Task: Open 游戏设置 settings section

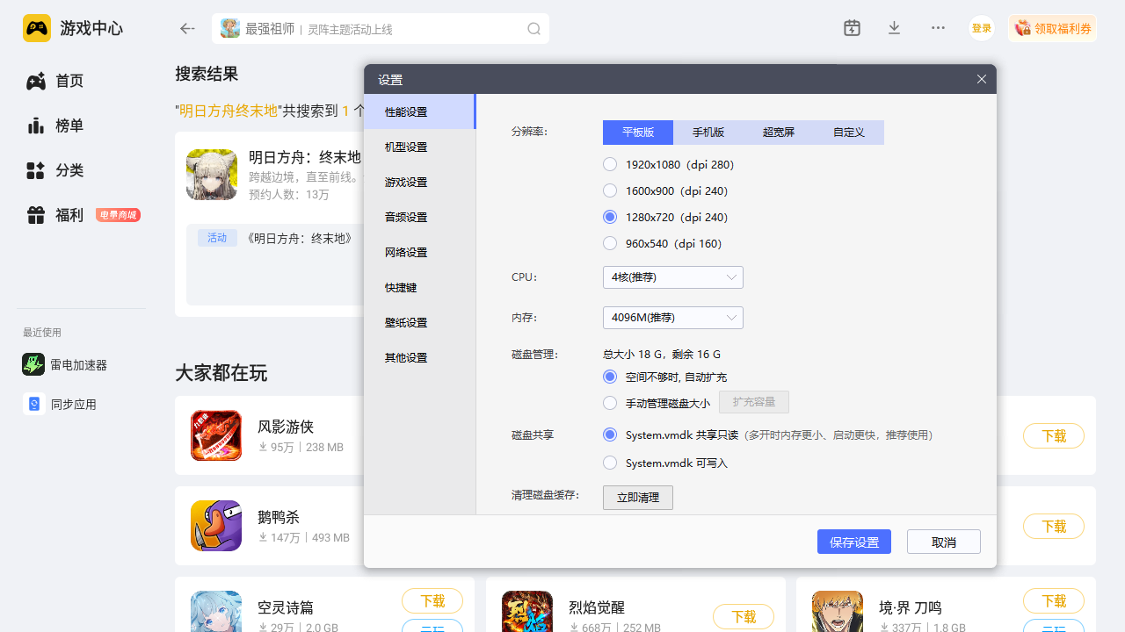Action: [406, 183]
